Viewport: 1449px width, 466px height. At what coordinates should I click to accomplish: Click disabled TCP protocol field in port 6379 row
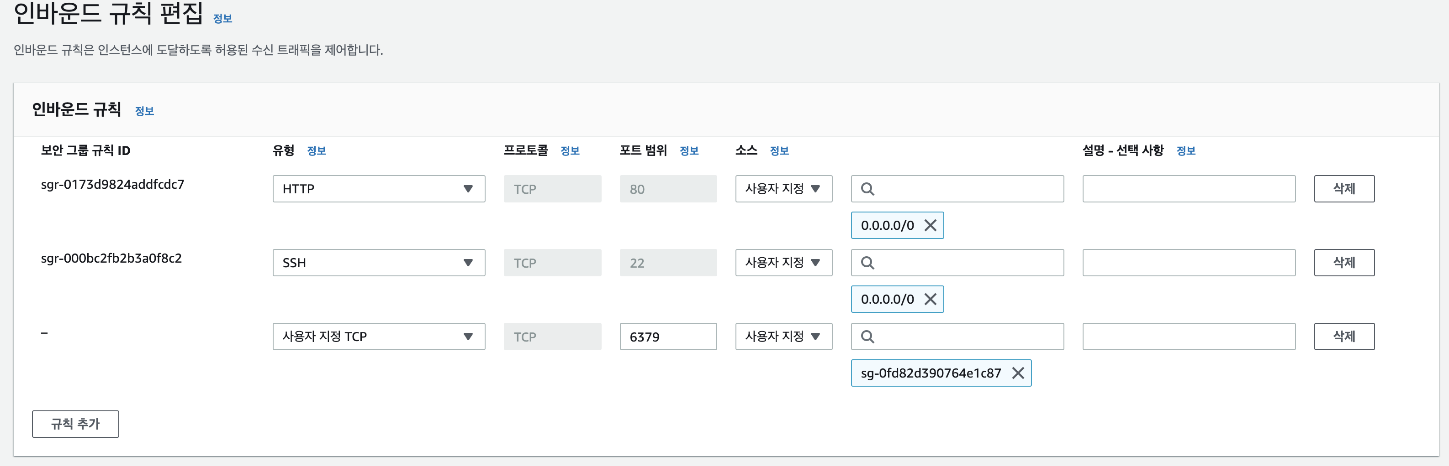(x=552, y=337)
